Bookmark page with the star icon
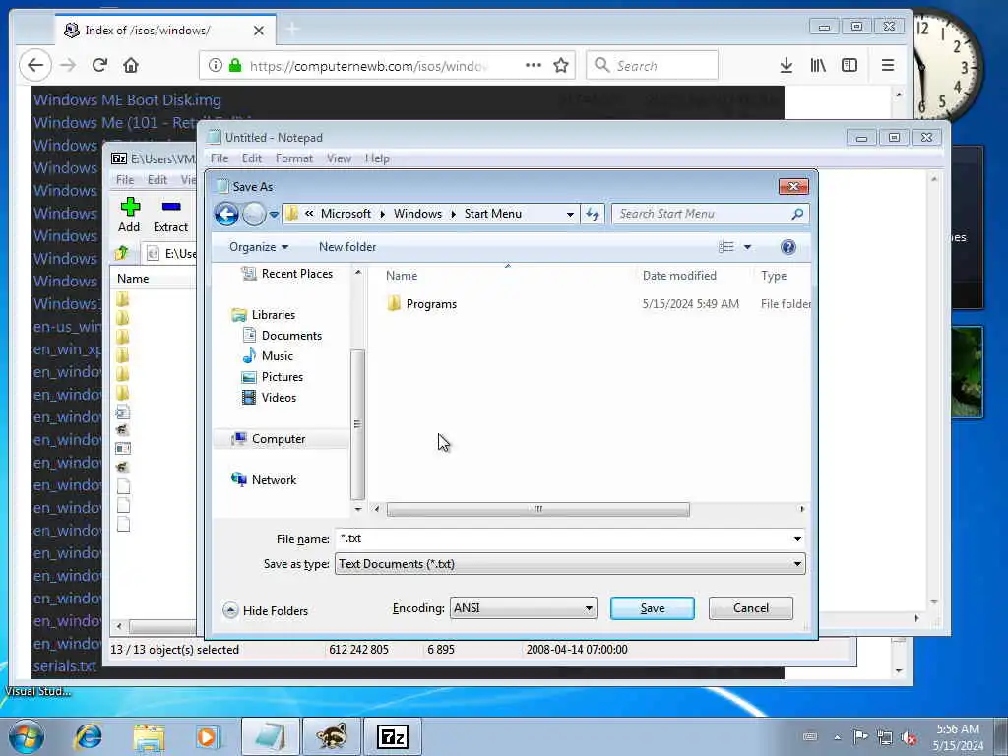This screenshot has height=756, width=1008. pos(561,65)
